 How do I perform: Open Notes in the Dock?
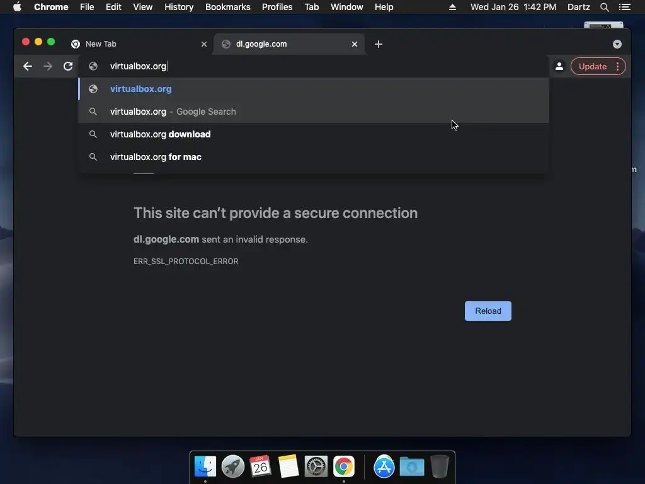point(288,467)
